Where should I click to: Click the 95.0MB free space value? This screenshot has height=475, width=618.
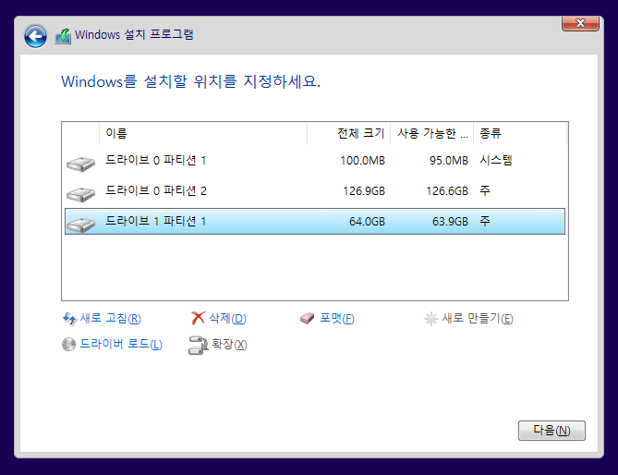(x=449, y=161)
